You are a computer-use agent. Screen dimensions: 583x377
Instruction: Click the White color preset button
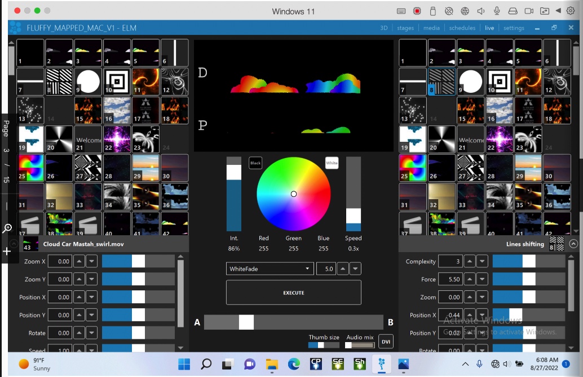click(332, 163)
